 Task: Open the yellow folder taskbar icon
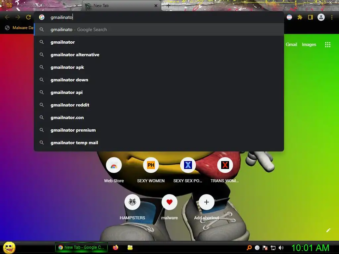[x=130, y=247]
